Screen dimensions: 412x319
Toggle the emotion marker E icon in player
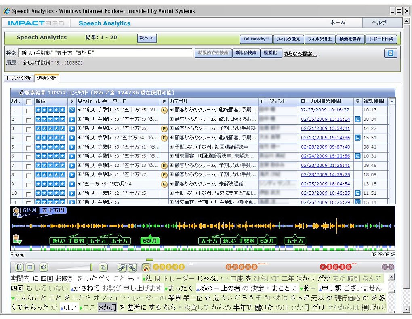point(146,267)
